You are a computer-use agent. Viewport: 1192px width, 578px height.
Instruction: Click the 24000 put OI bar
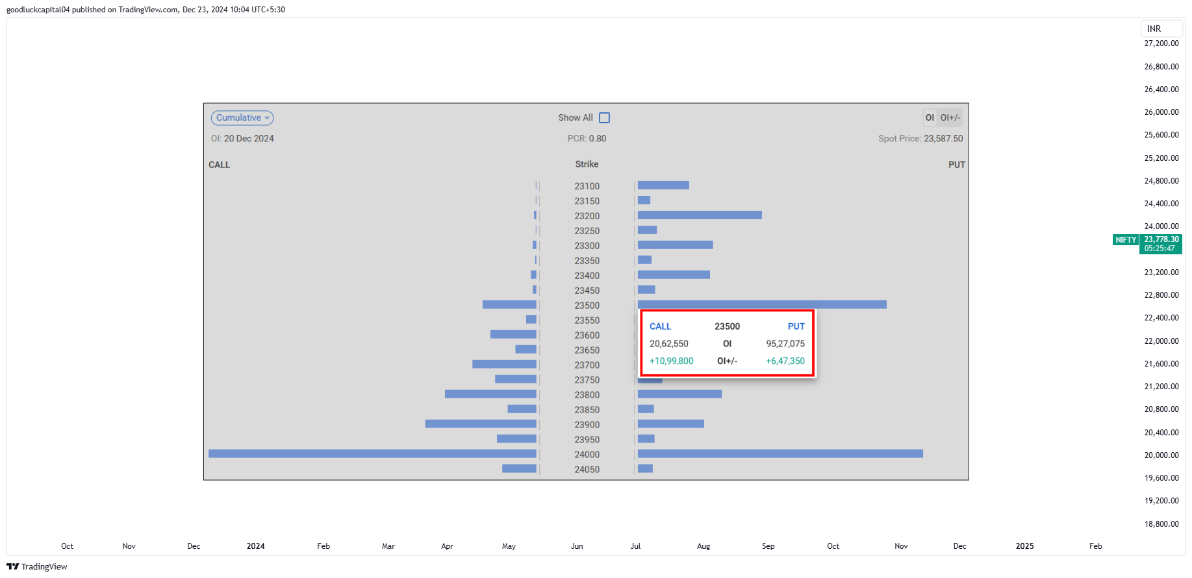[780, 453]
